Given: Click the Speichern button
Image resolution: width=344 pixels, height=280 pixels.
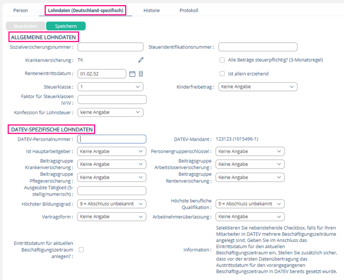Looking at the screenshot, I should pos(66,26).
